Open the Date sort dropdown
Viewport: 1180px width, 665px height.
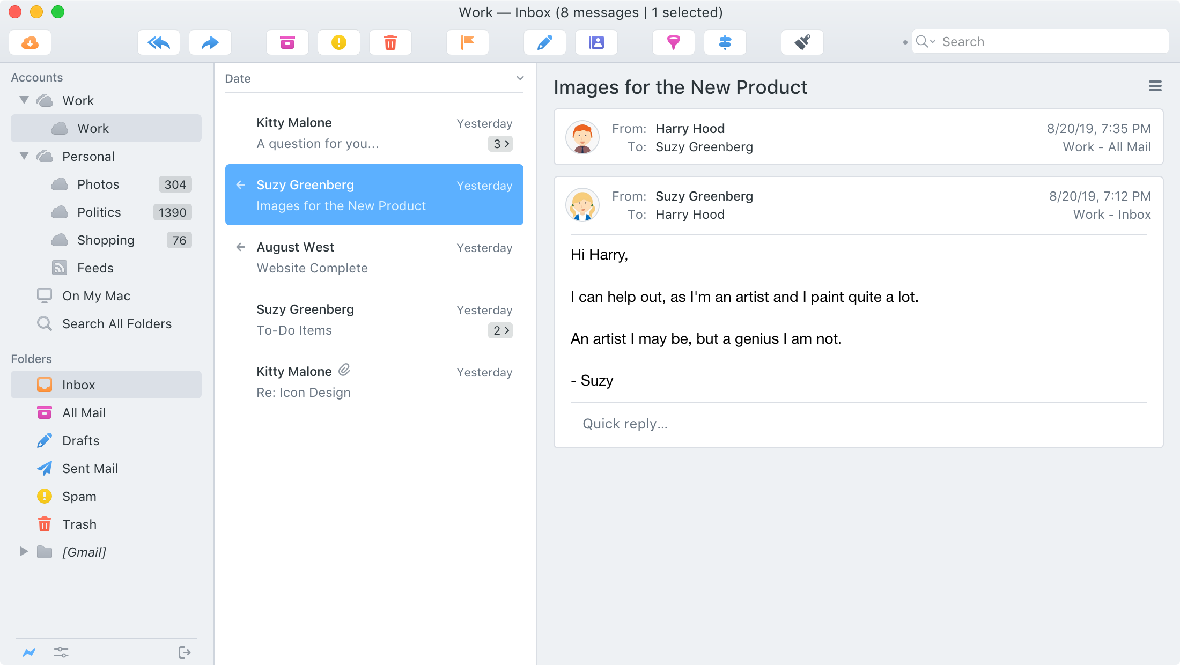[519, 78]
